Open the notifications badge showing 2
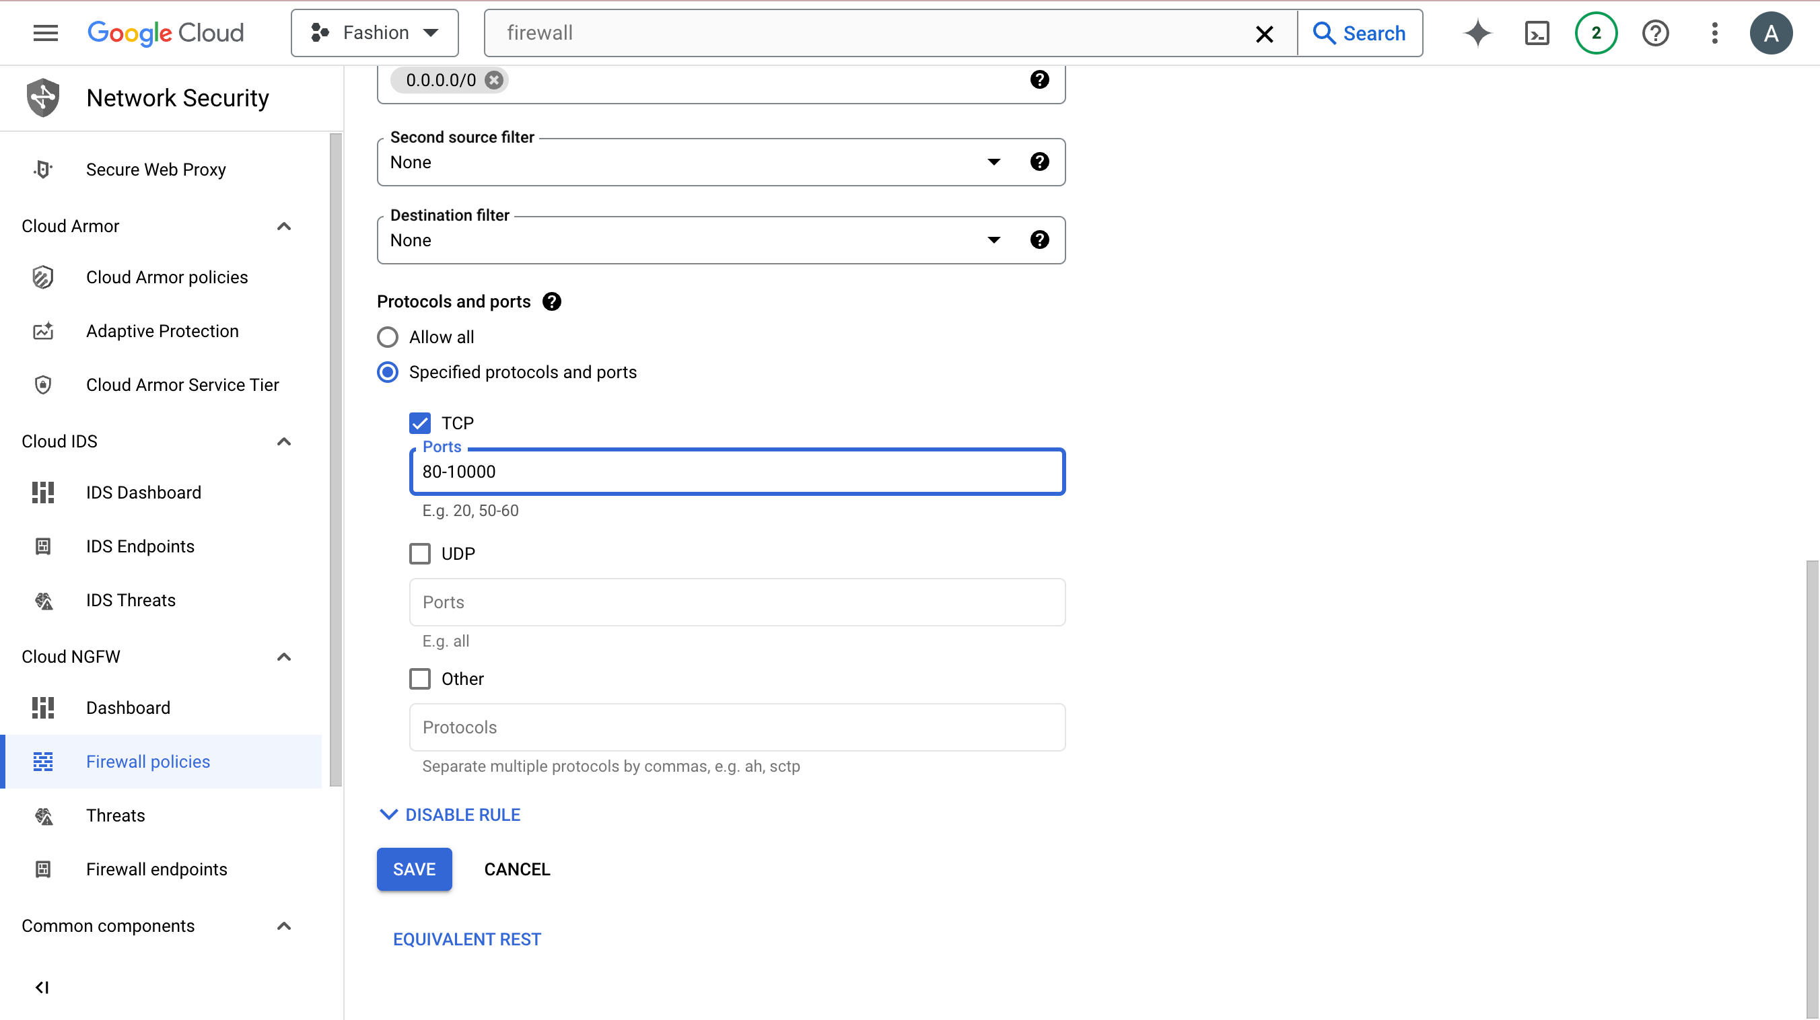 [x=1595, y=33]
